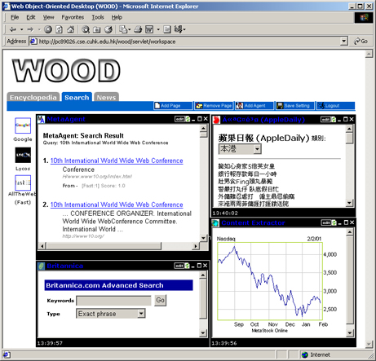Select the AllTheWeb (Fast) engine icon
Screen dimensions: 376x361
click(23, 183)
